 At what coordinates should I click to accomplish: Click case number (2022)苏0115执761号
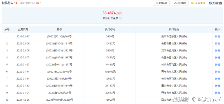(59, 36)
